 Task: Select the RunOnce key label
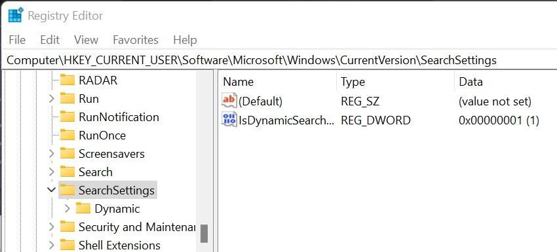pos(102,135)
